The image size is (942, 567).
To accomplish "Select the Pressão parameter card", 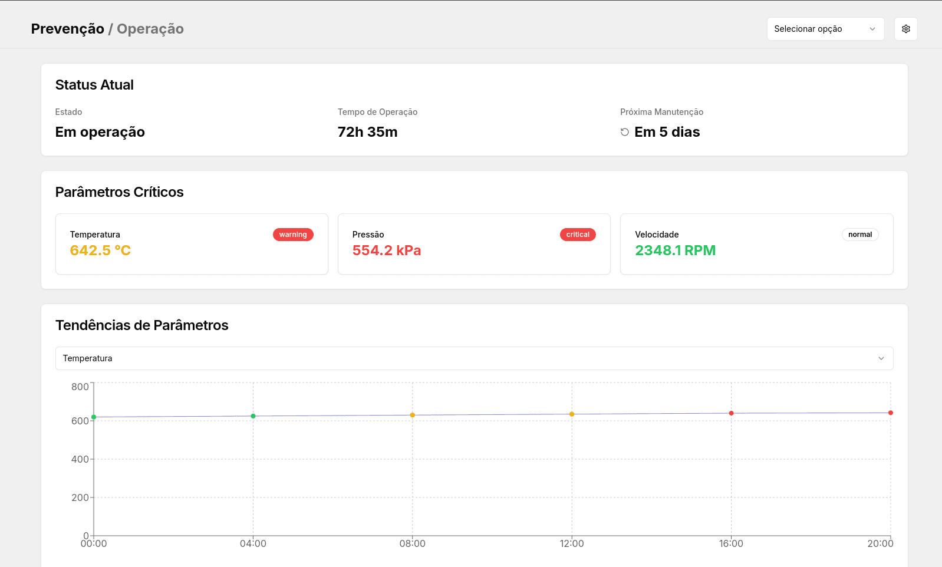I will coord(474,244).
